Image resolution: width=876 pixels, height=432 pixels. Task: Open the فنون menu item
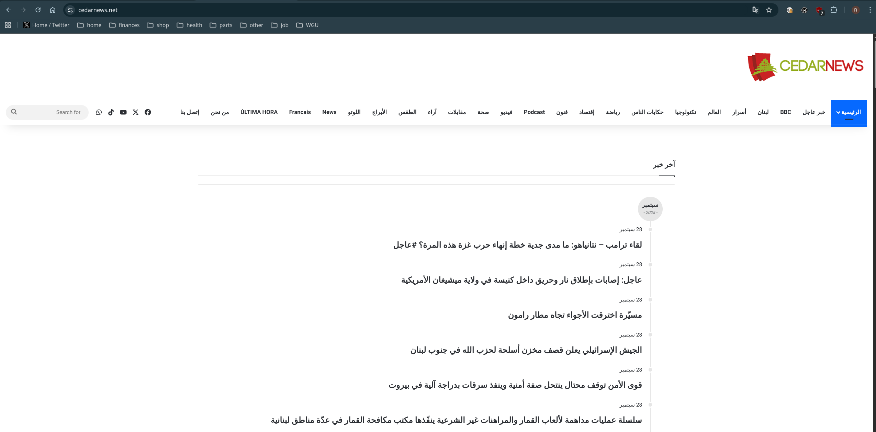point(562,112)
